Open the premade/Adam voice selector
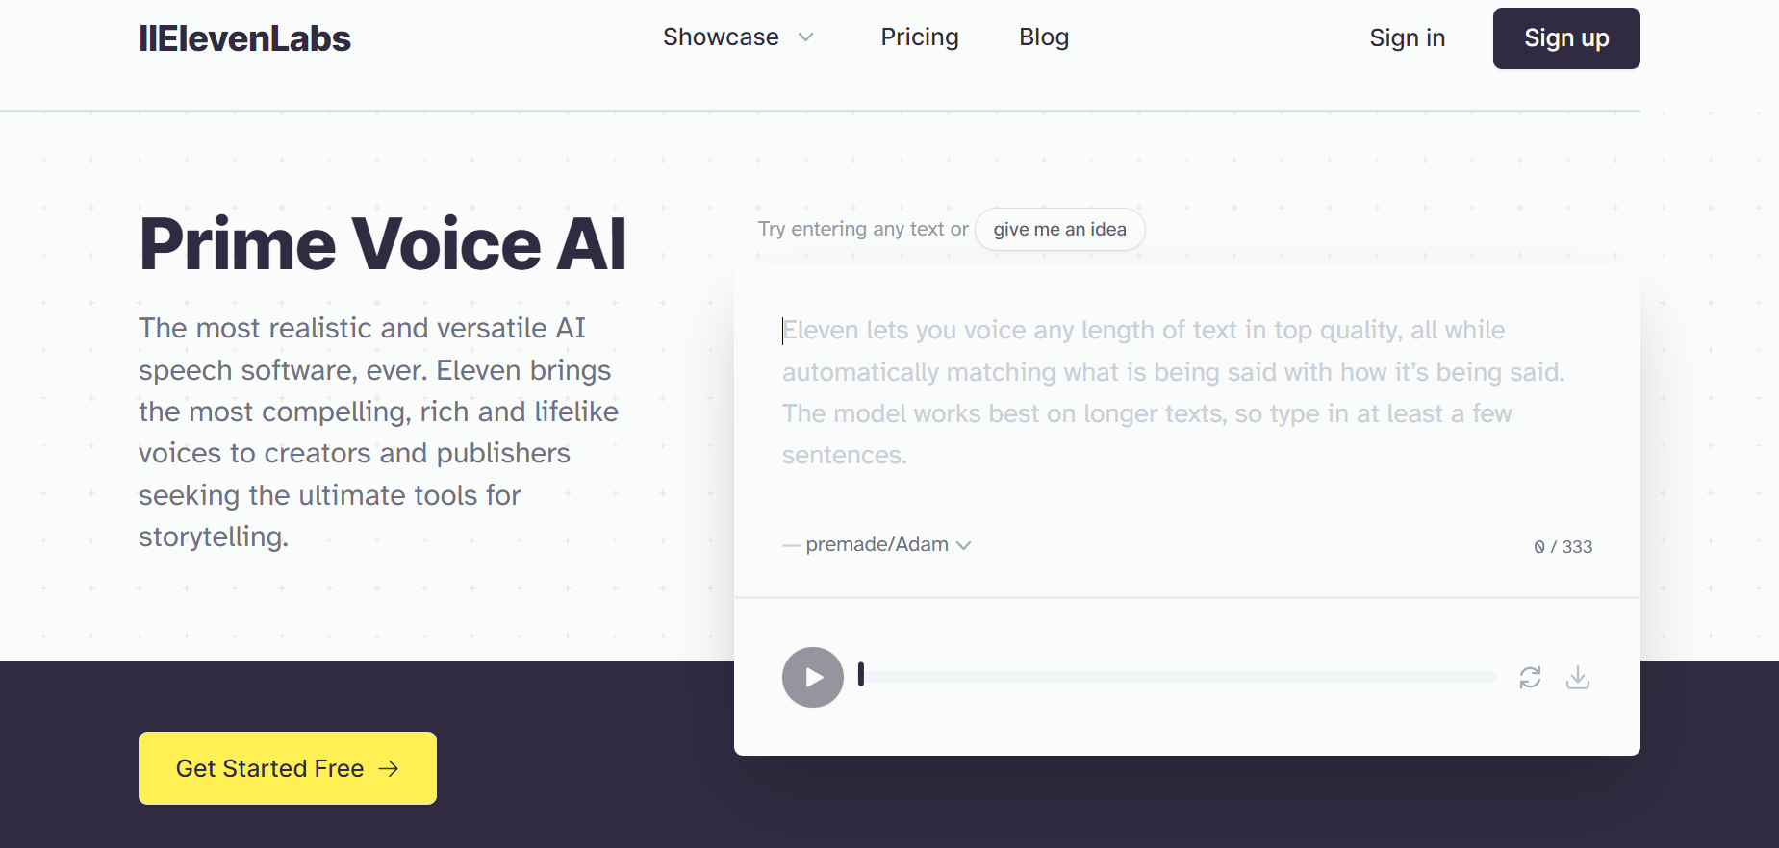This screenshot has height=848, width=1779. (877, 544)
